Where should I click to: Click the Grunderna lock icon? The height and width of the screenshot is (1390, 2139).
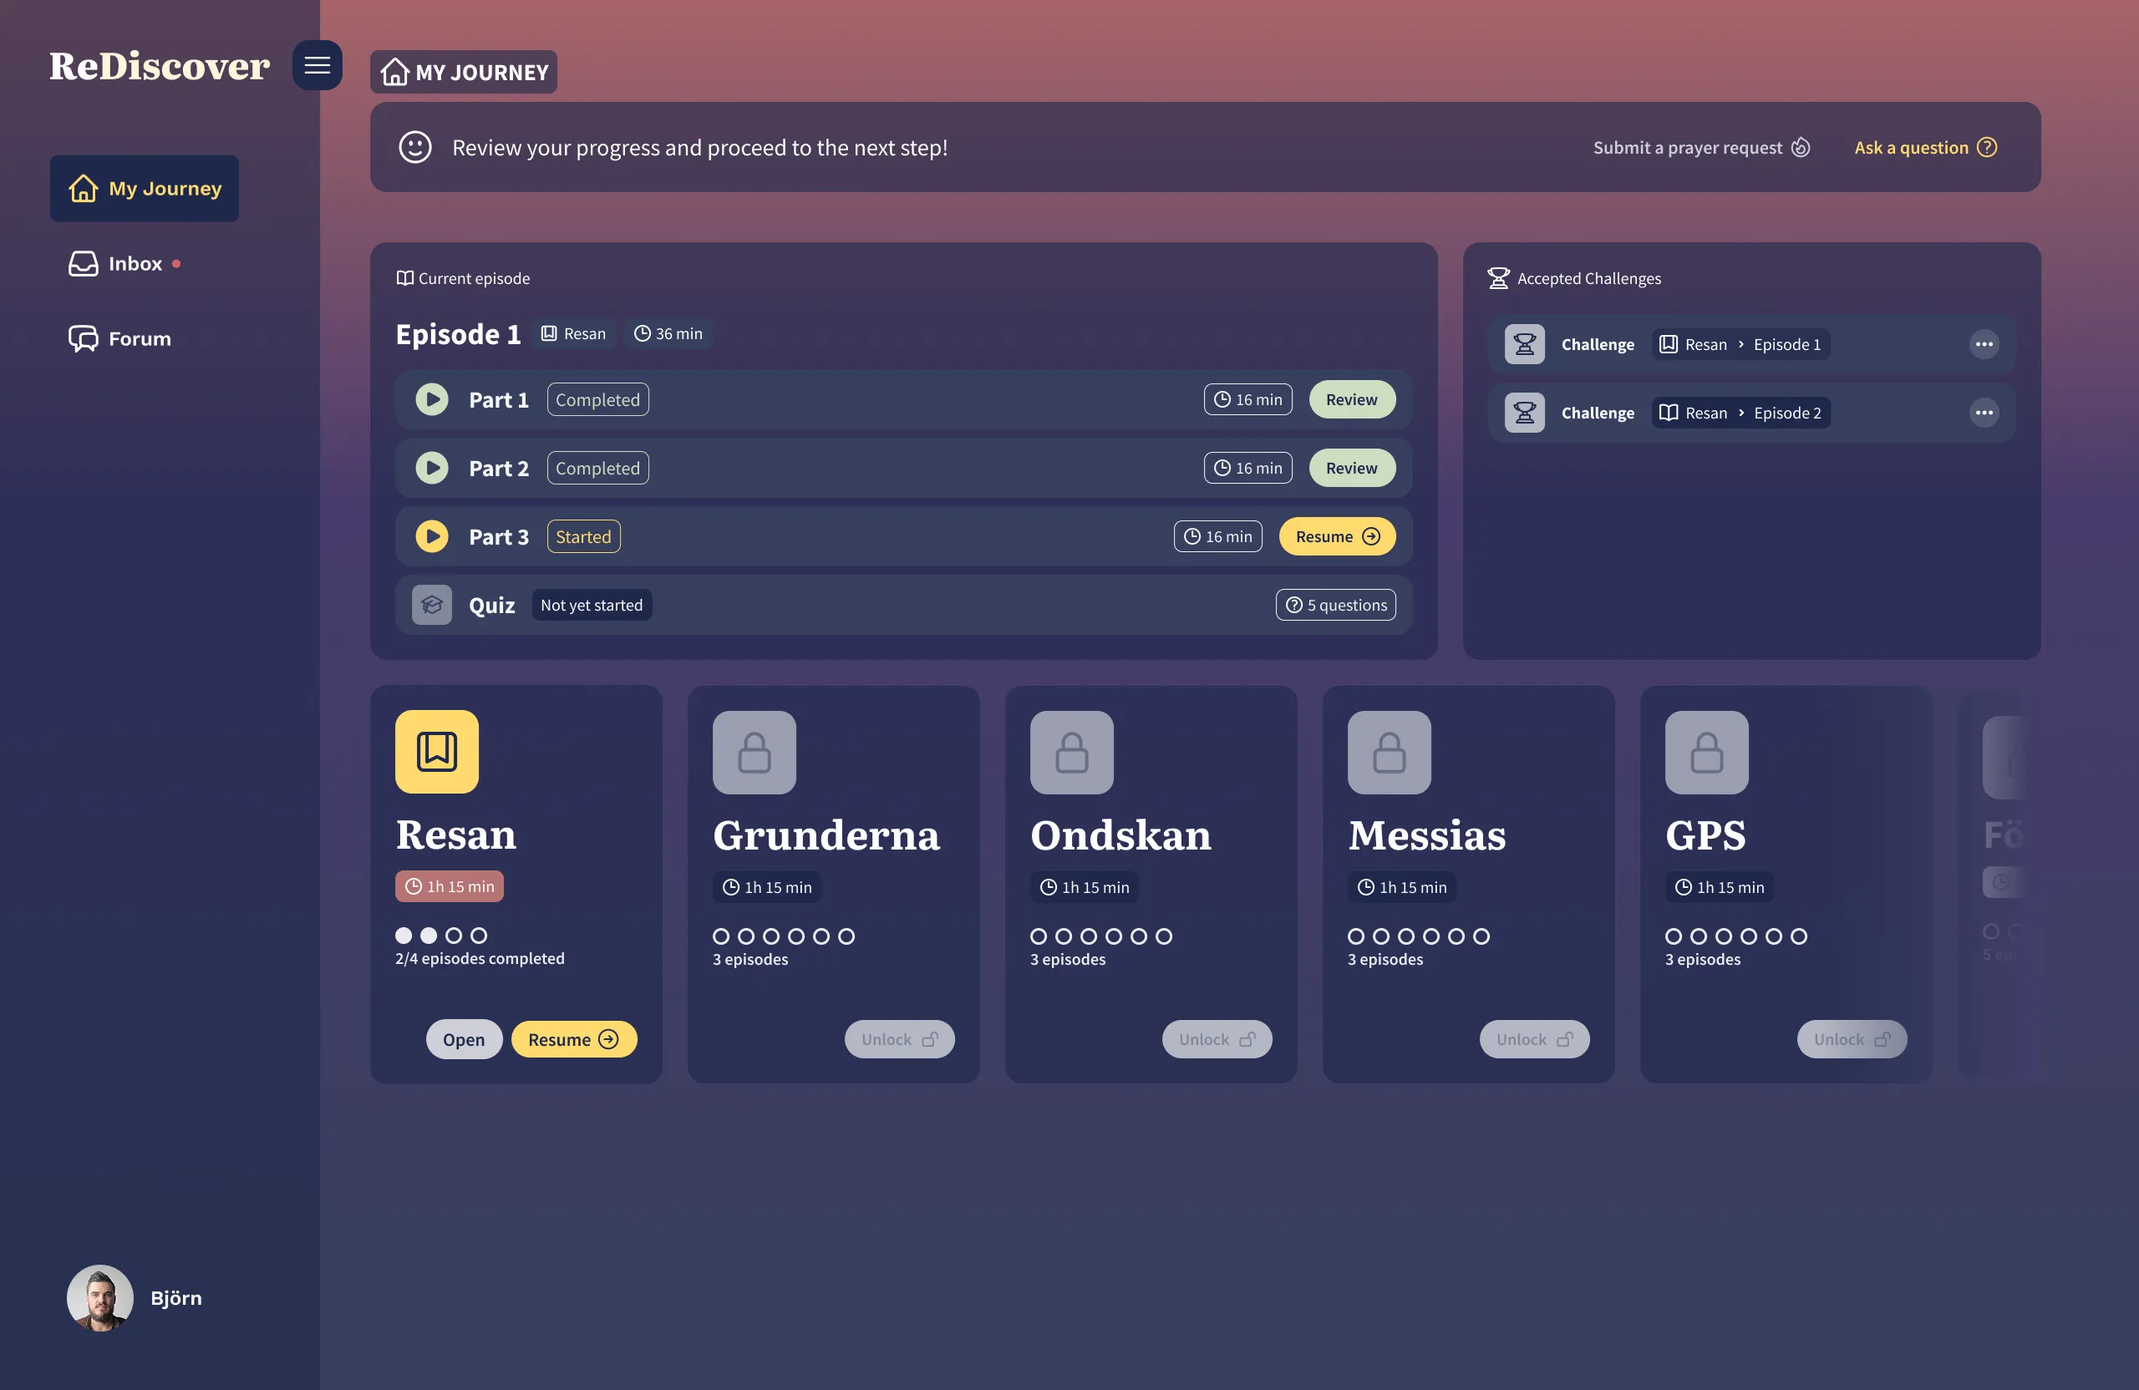(x=754, y=752)
